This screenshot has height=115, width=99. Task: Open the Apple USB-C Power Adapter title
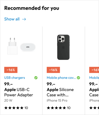click(19, 92)
